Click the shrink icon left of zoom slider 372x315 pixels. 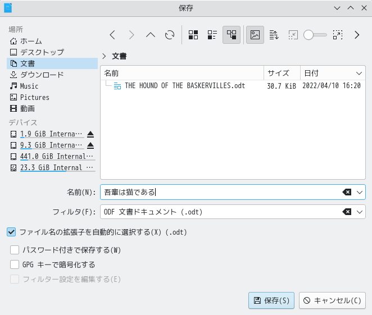click(293, 35)
